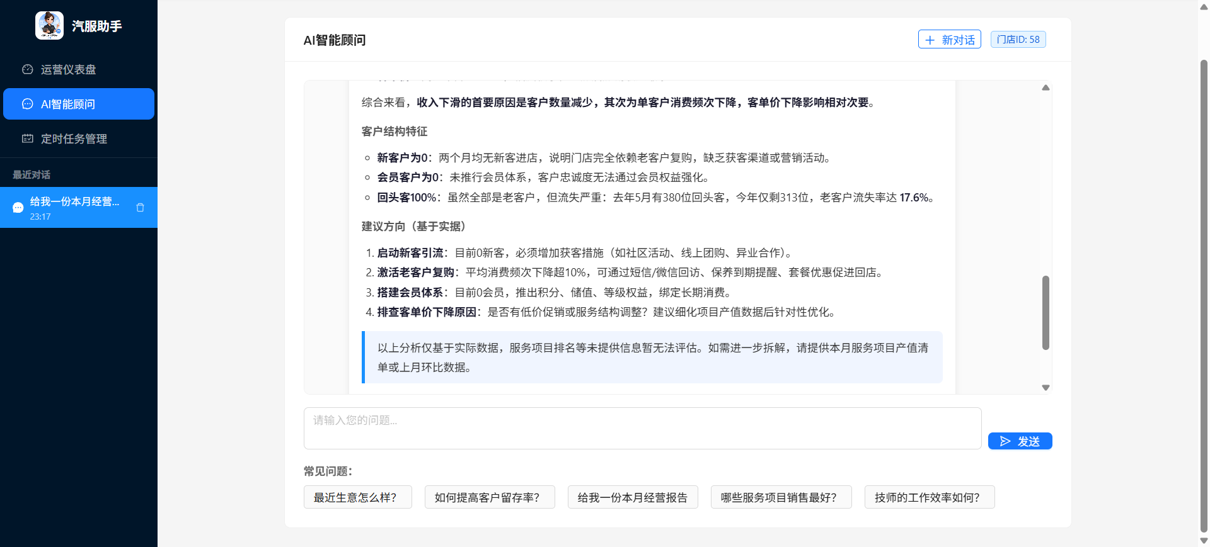Viewport: 1210px width, 547px height.
Task: Click the 搭建会员体系 suggestion
Action: pos(410,292)
